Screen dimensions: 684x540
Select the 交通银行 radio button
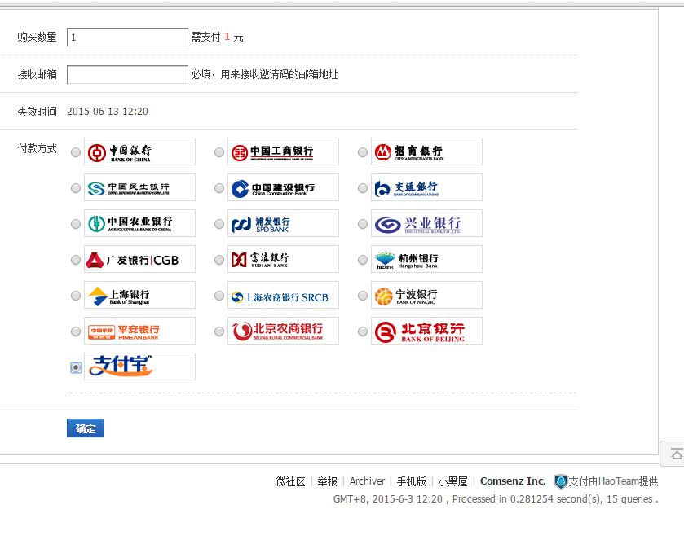pyautogui.click(x=363, y=188)
